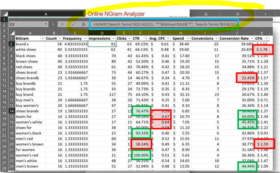This screenshot has width=280, height=173.
Task: Open the Avg. CPC column filter dropdown
Action: [168, 38]
